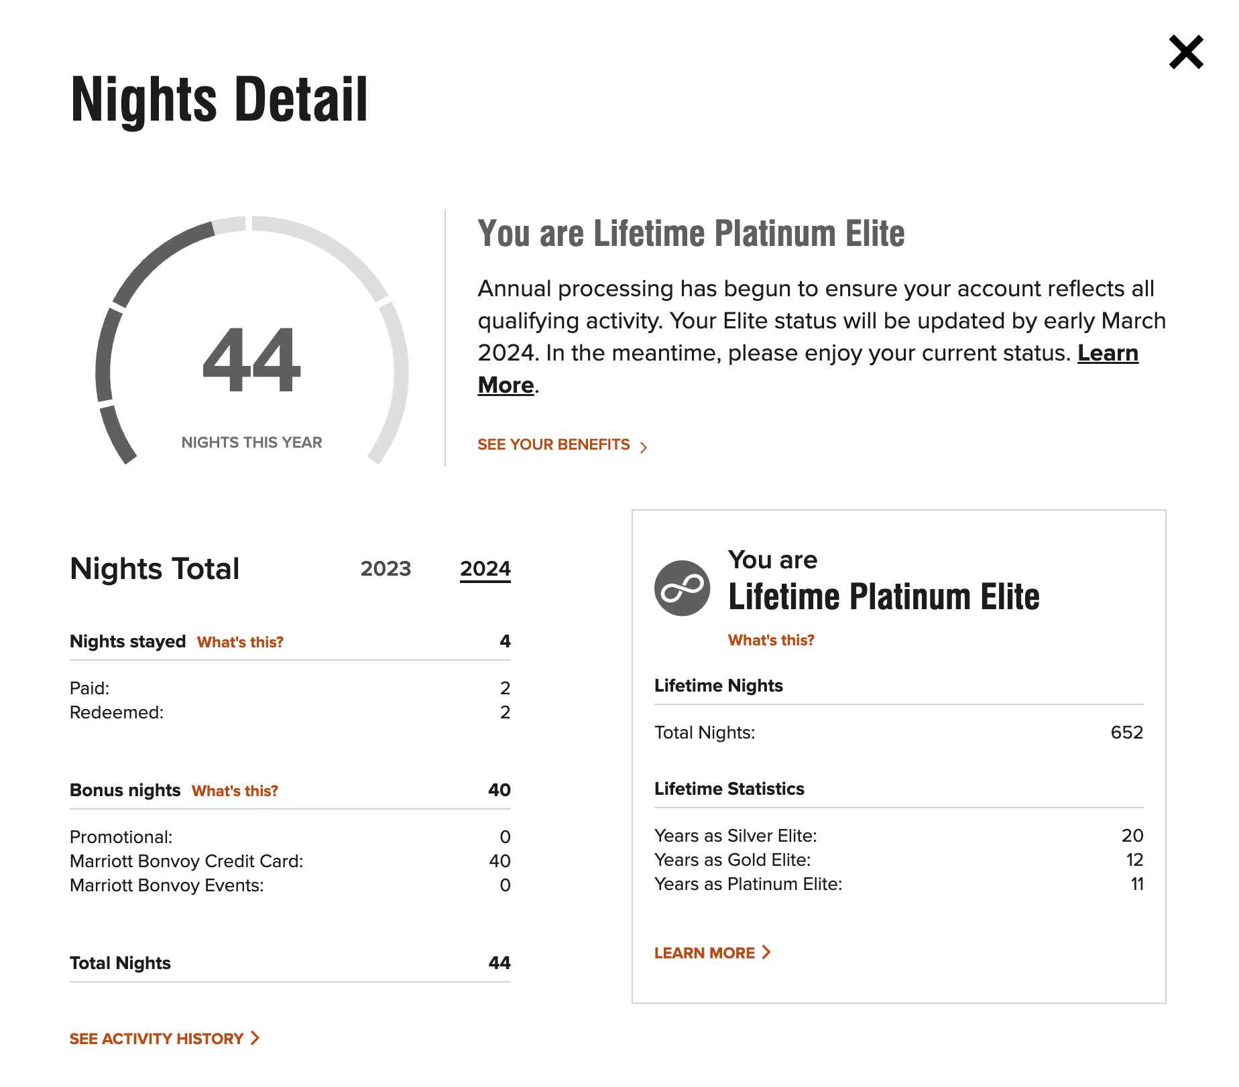View SEE ACTIVITY HISTORY

(x=156, y=1038)
